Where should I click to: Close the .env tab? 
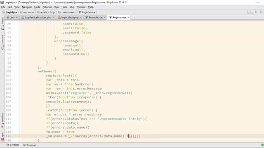pyautogui.click(x=17, y=17)
